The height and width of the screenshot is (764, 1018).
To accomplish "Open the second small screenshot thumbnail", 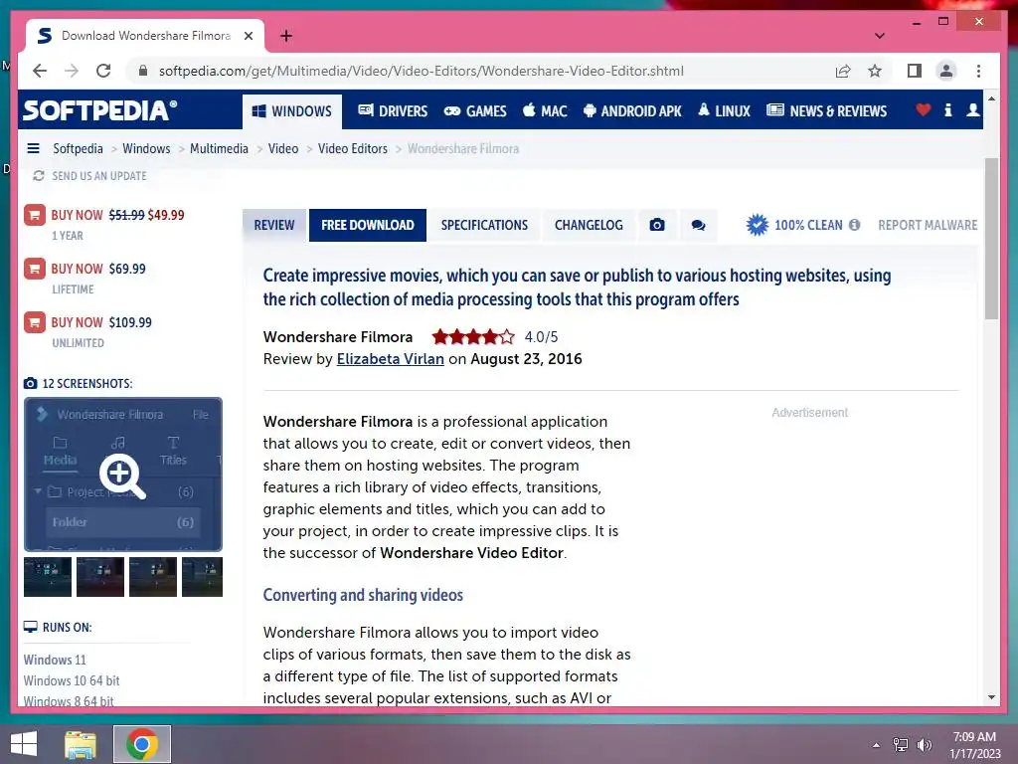I will pyautogui.click(x=100, y=577).
